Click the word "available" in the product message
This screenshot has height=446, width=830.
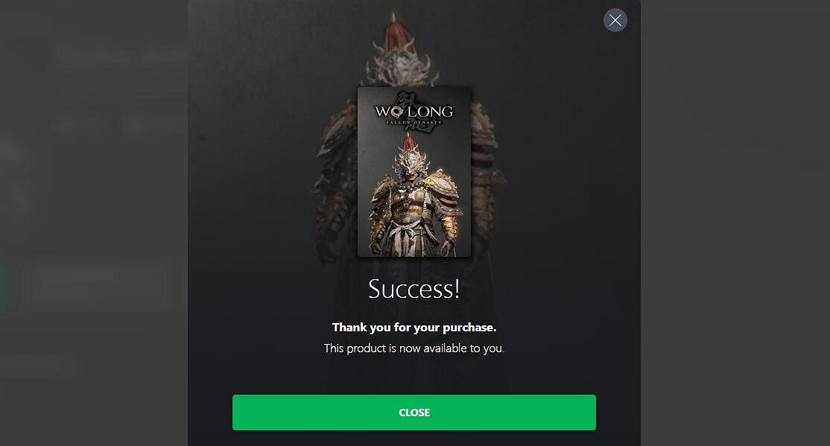pyautogui.click(x=445, y=348)
